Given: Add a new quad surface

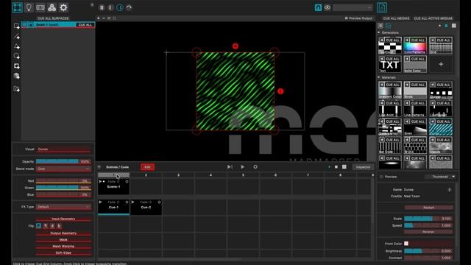Looking at the screenshot, I should 16,26.
